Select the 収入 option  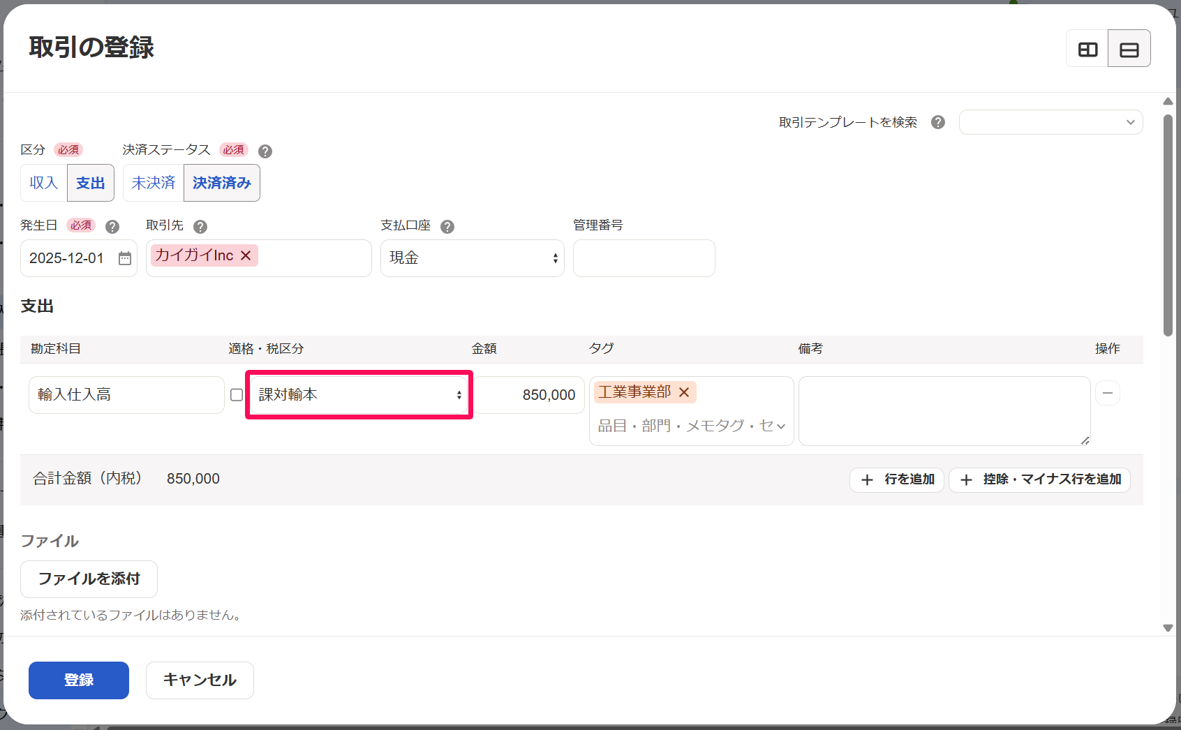(44, 183)
